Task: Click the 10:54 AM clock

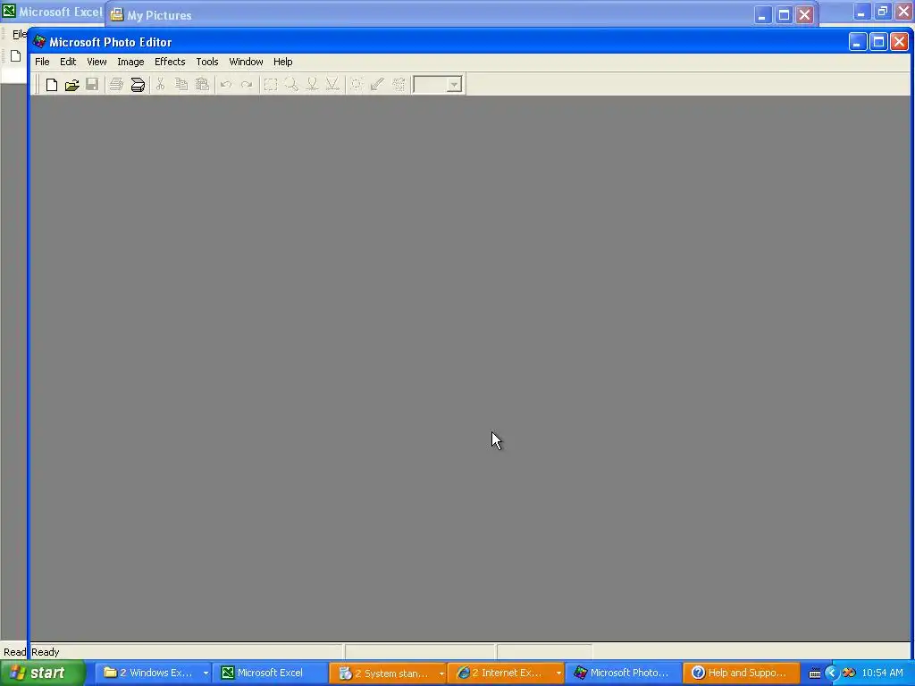Action: (x=882, y=673)
